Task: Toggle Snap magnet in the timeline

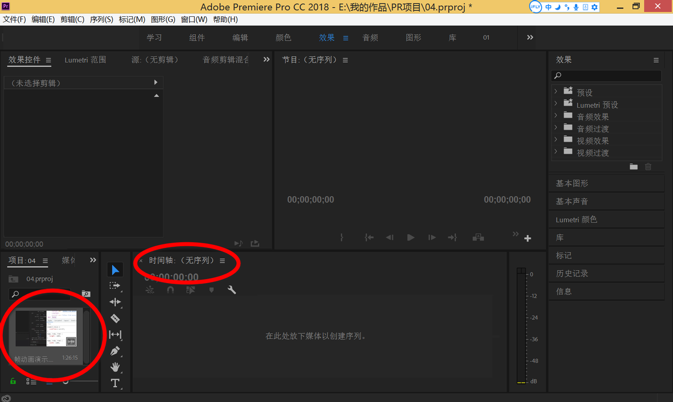Action: [x=170, y=290]
